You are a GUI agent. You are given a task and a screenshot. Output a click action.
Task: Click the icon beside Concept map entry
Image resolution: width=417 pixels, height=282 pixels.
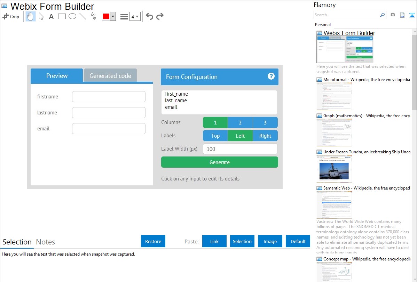(x=319, y=259)
